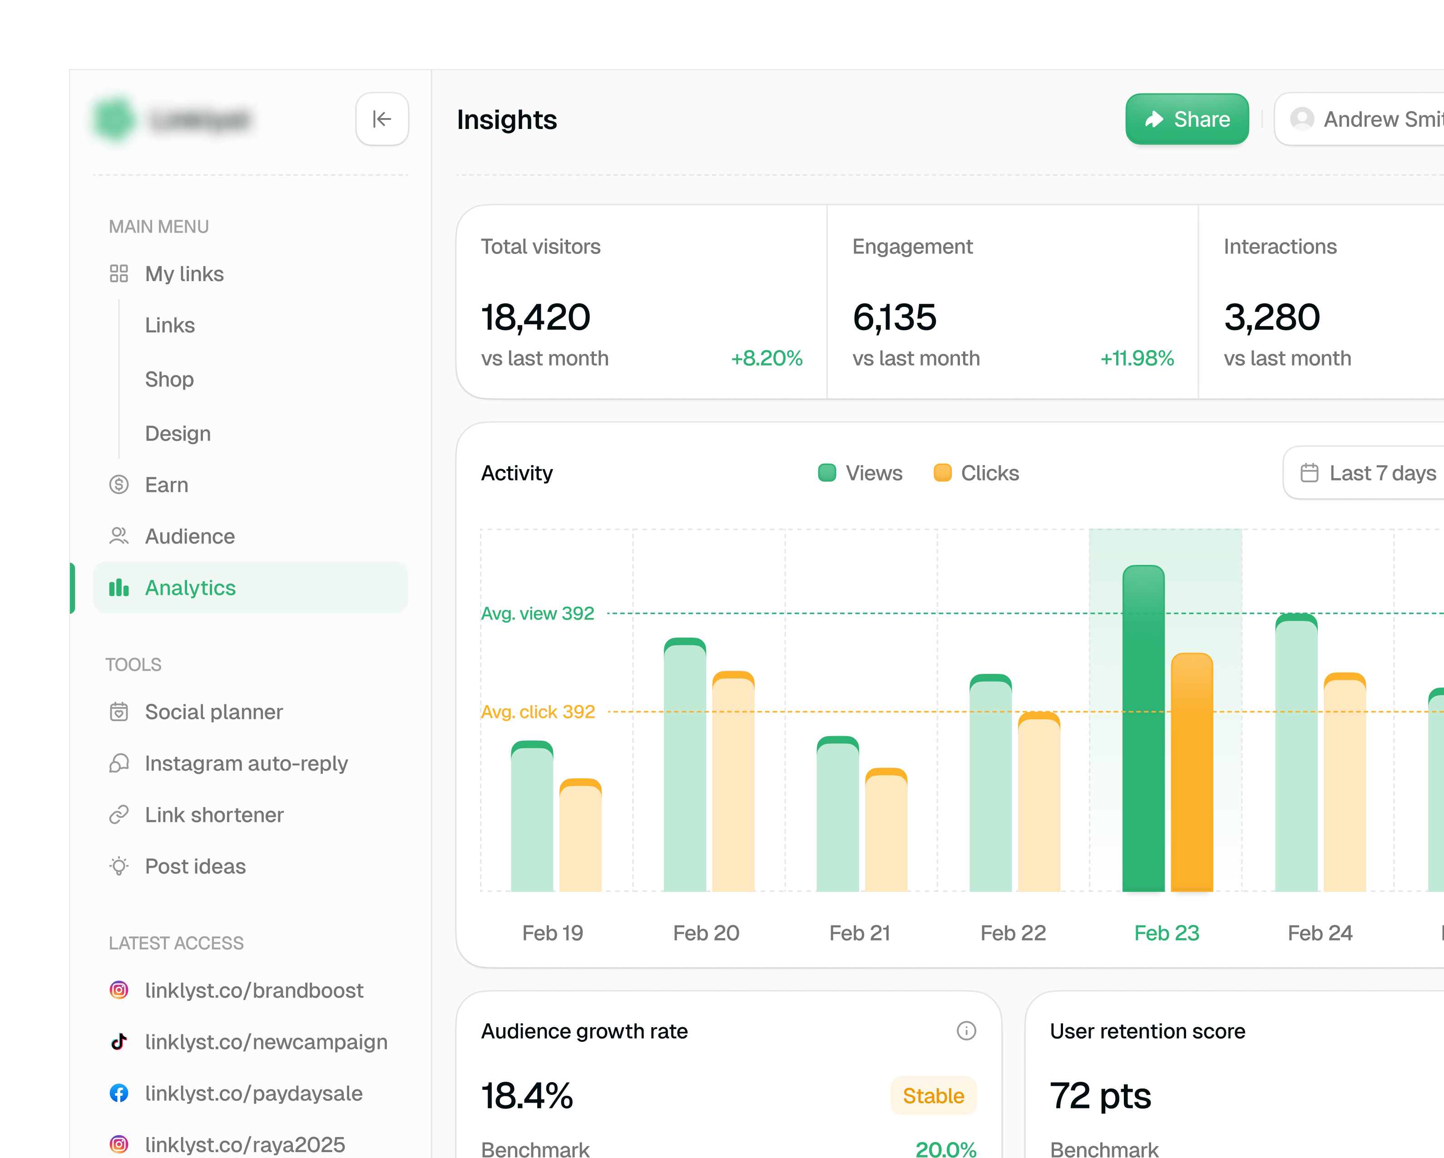Open the Andrew Smith account menu
The width and height of the screenshot is (1444, 1158).
click(1360, 119)
